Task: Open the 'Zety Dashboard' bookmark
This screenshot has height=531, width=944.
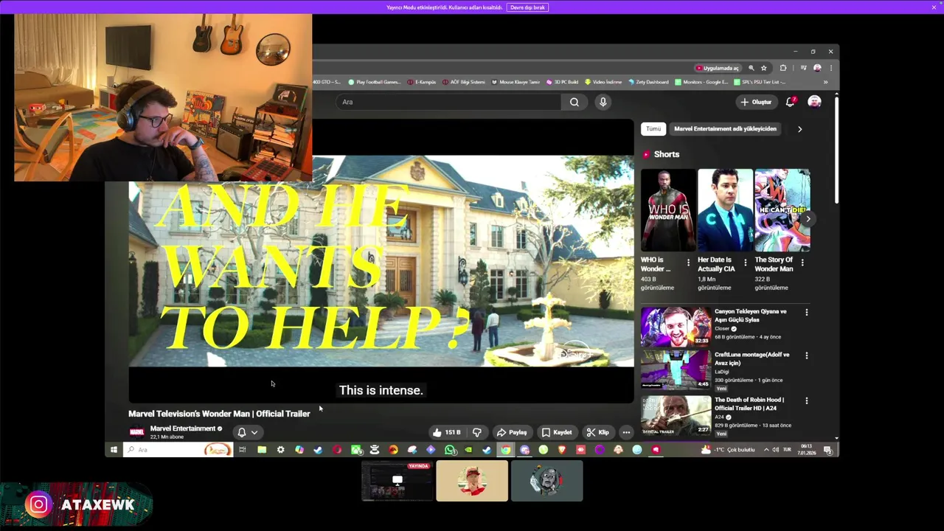Action: (649, 82)
